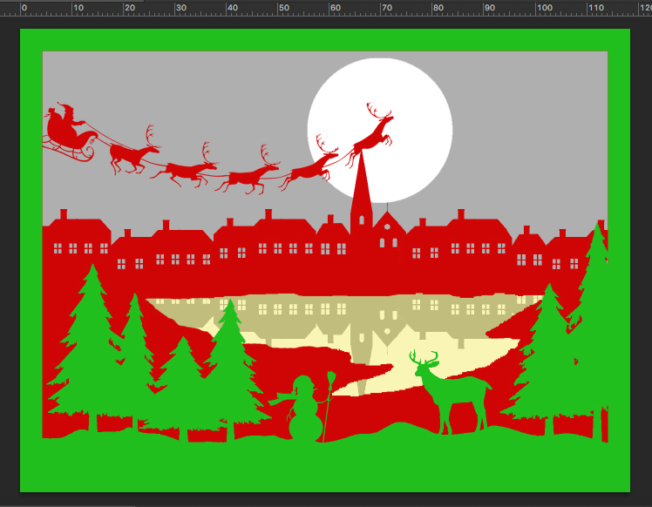Click the ruler mark labeled 10
Image resolution: width=652 pixels, height=507 pixels.
(x=78, y=8)
